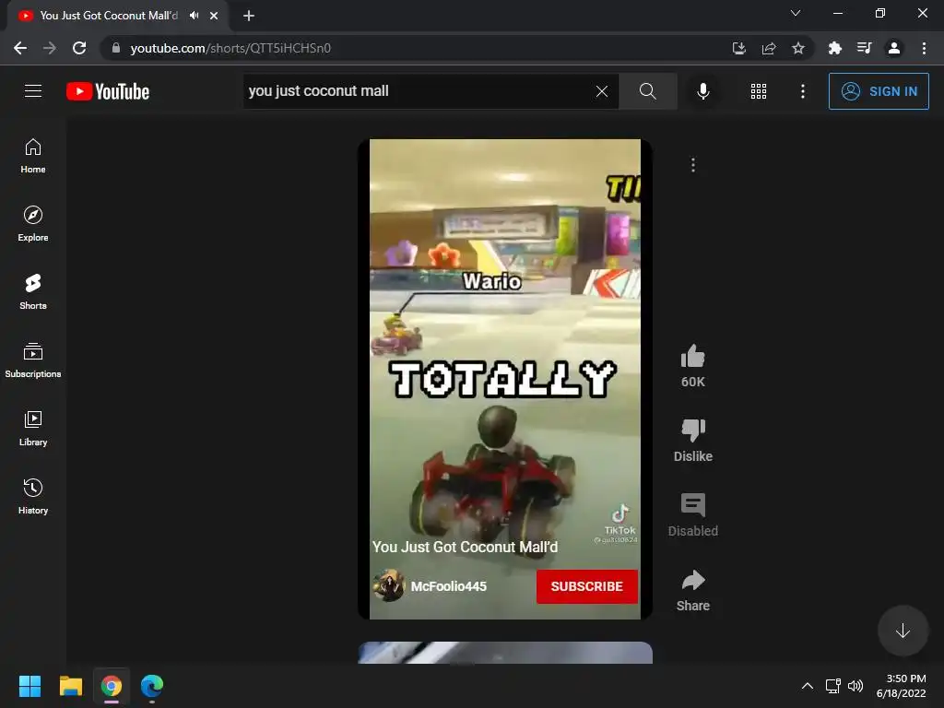Reload the page

coord(79,48)
